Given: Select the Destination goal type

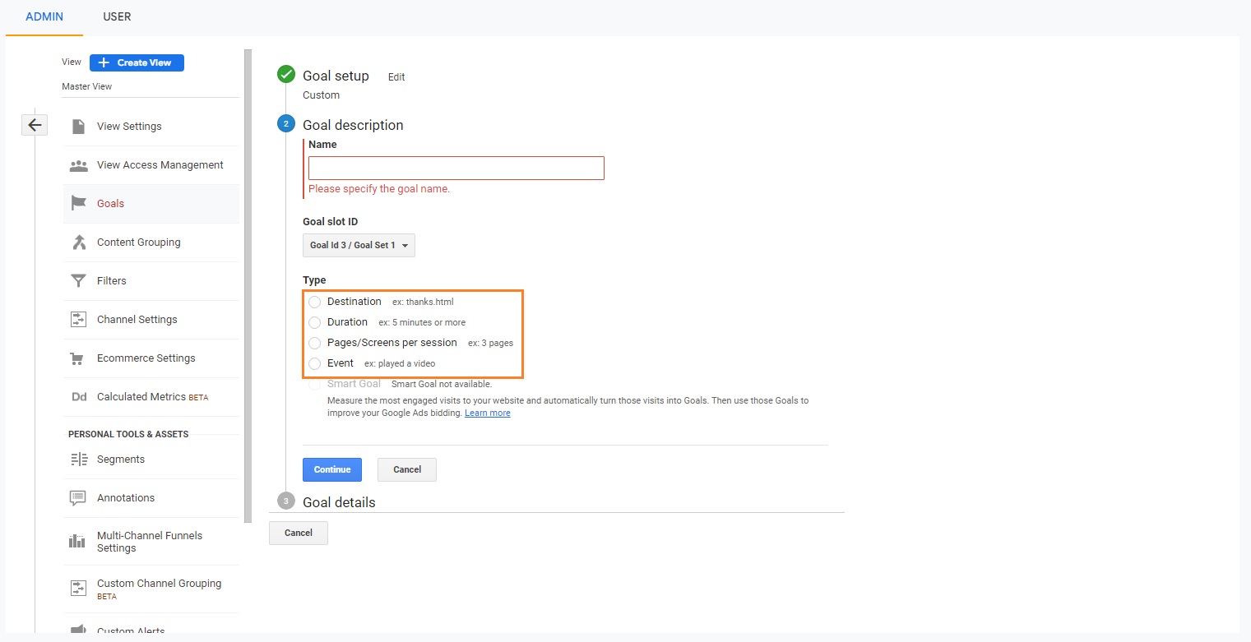Looking at the screenshot, I should click(315, 302).
